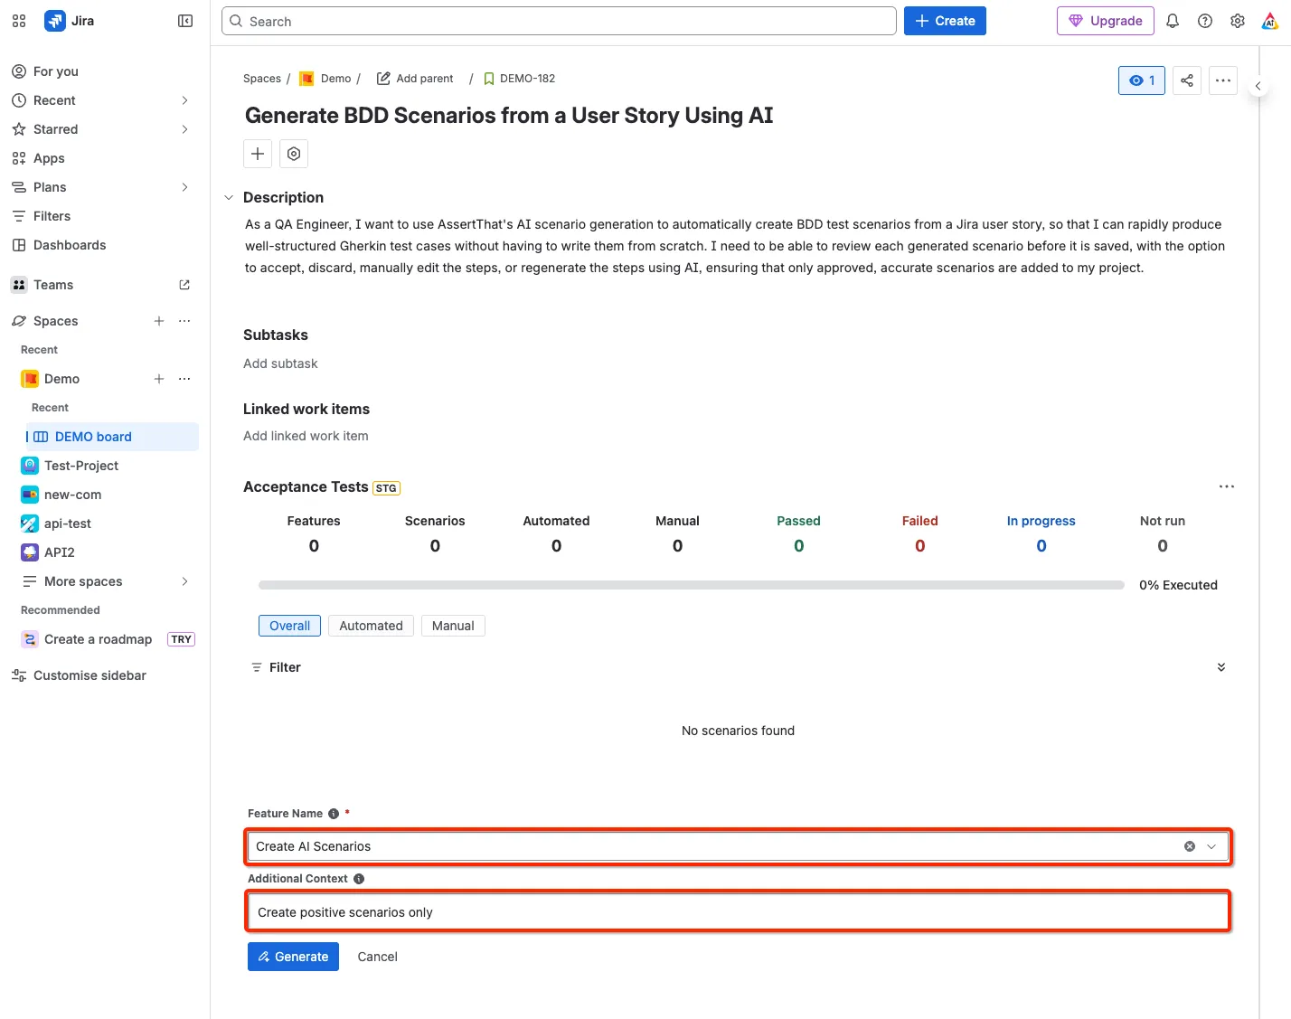Image resolution: width=1291 pixels, height=1019 pixels.
Task: Click the Generate button
Action: click(293, 957)
